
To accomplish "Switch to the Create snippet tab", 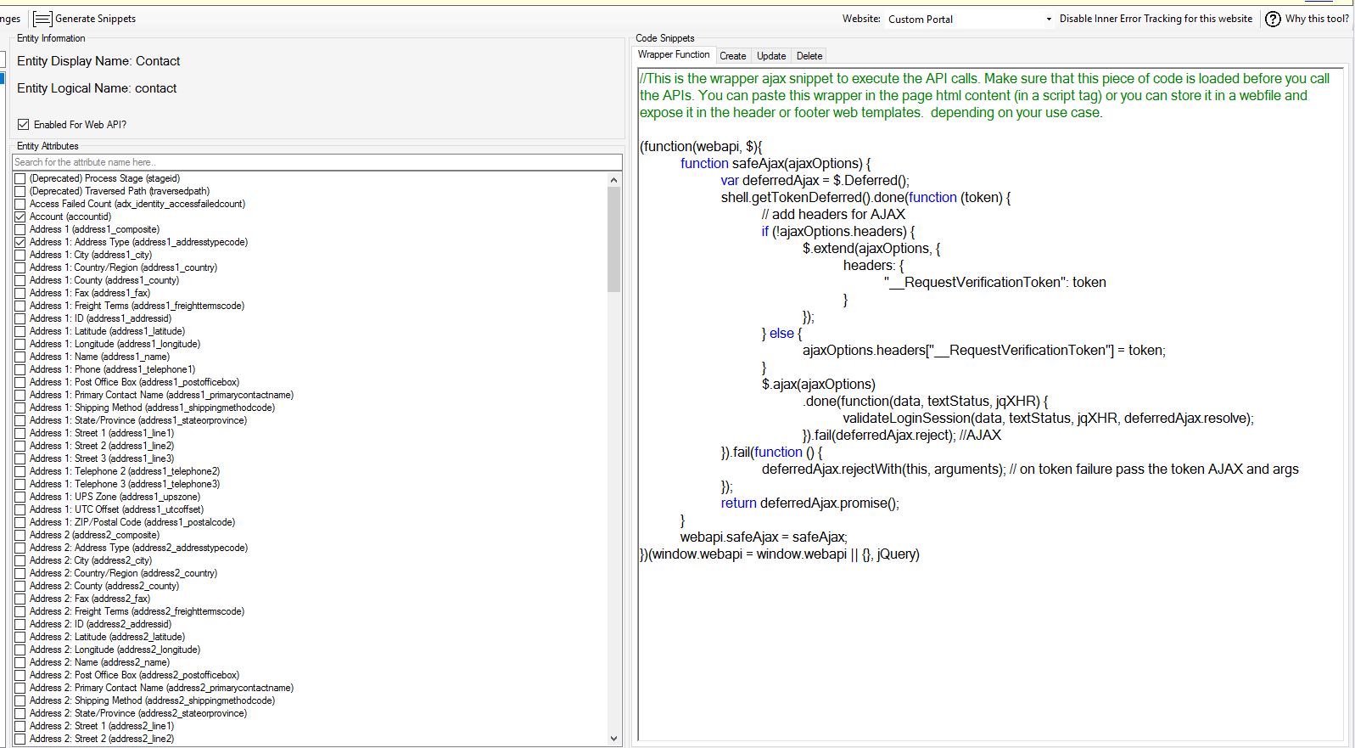I will [732, 56].
